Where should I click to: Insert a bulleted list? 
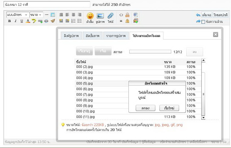pos(80,21)
